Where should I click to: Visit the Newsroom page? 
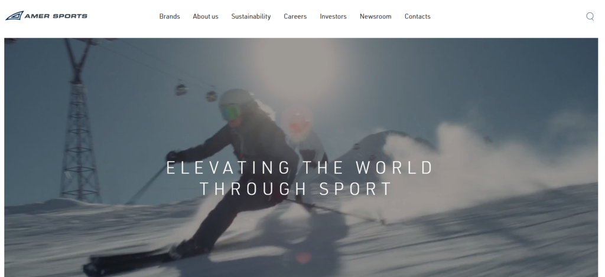375,17
